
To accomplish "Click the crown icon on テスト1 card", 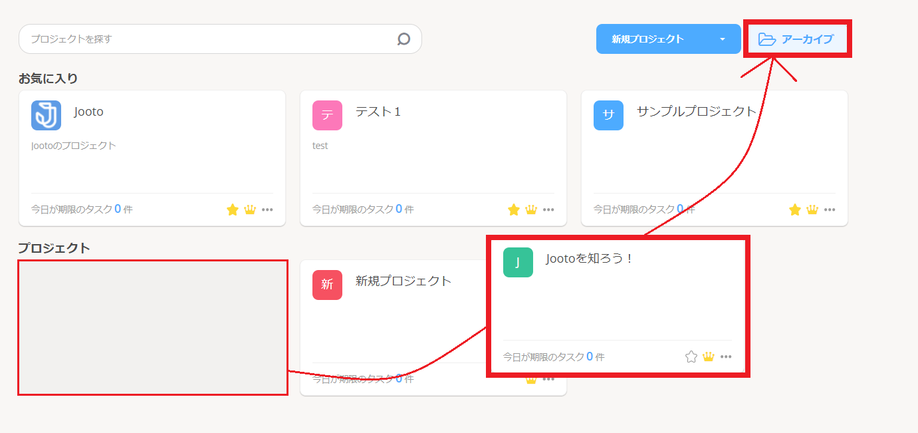I will point(531,210).
